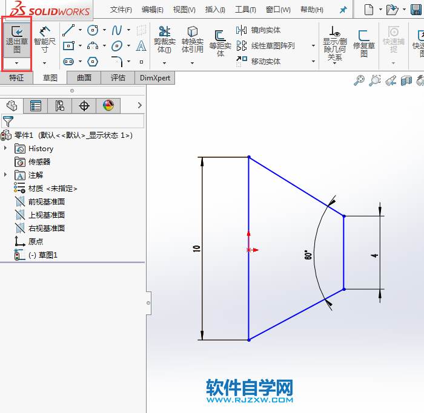Select the Polygon sketch tool
The width and height of the screenshot is (424, 413).
(x=93, y=62)
